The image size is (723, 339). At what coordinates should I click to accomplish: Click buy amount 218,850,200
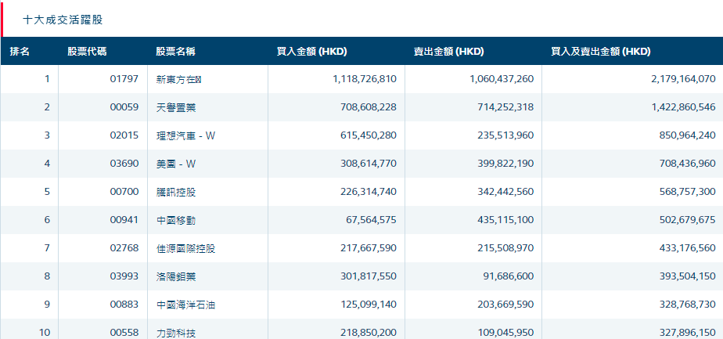pyautogui.click(x=369, y=333)
